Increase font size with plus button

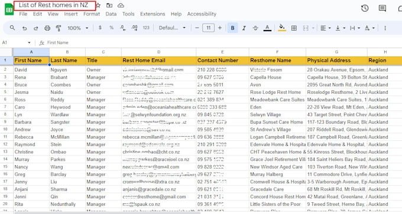point(220,28)
